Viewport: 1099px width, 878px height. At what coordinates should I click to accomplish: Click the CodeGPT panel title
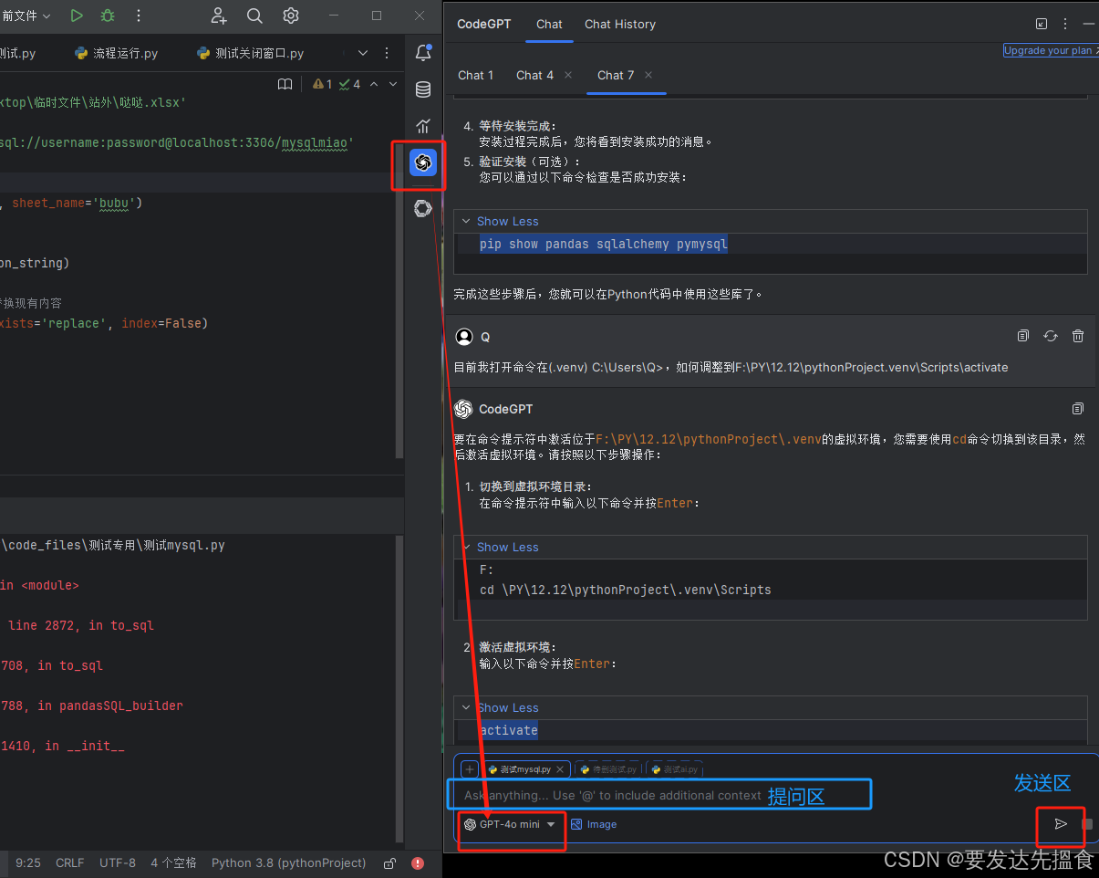coord(483,24)
